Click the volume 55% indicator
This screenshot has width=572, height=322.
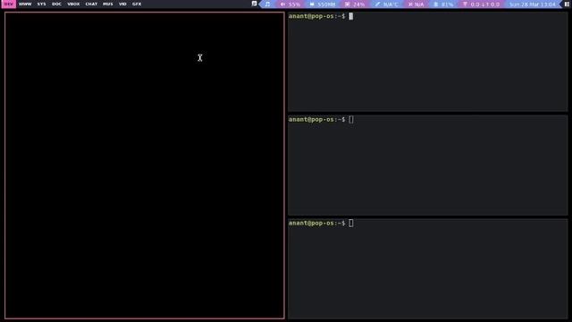pos(290,4)
